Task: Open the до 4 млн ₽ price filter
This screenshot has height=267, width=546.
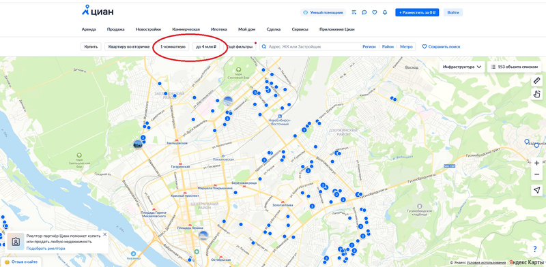Action: click(x=206, y=46)
